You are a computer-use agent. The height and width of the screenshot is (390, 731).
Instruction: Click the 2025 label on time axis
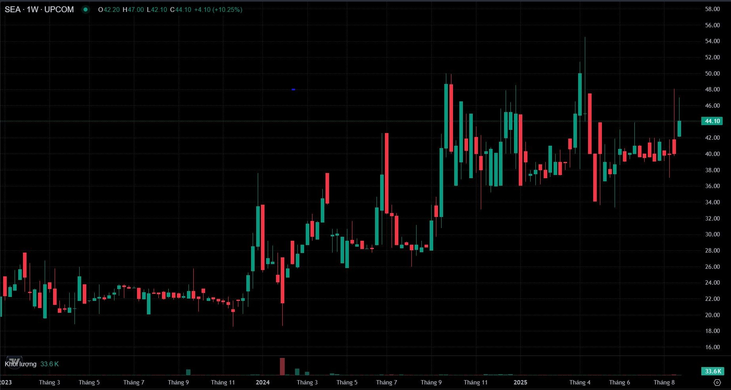pyautogui.click(x=520, y=382)
